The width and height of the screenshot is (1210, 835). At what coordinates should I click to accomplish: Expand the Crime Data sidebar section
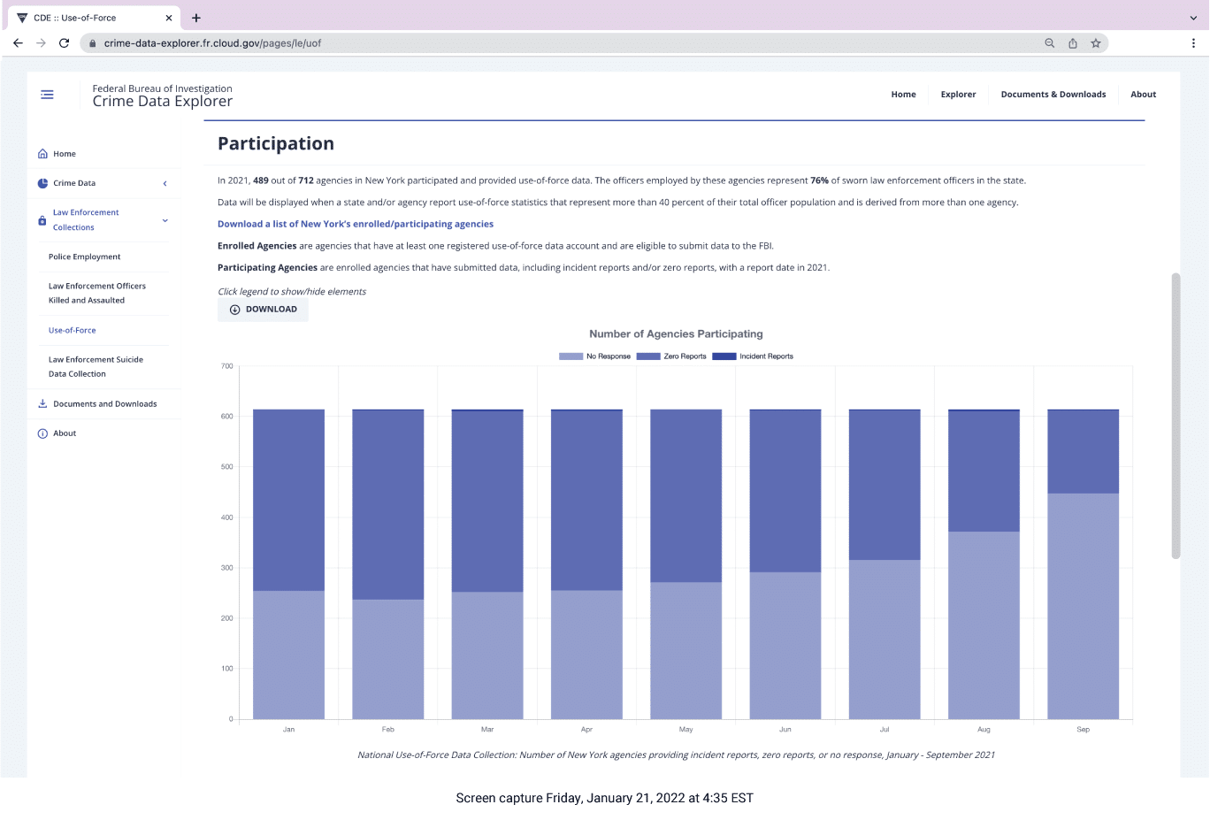pos(165,184)
